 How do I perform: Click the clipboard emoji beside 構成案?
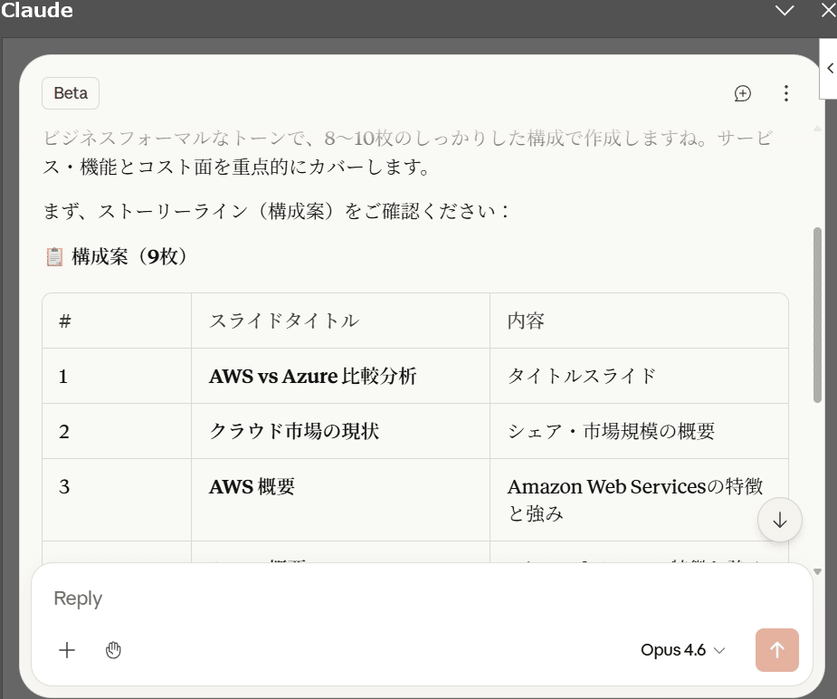pyautogui.click(x=54, y=257)
